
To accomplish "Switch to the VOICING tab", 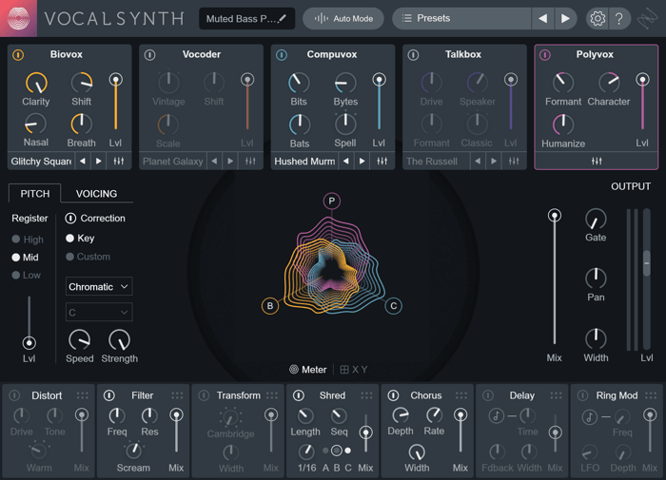I will 96,194.
